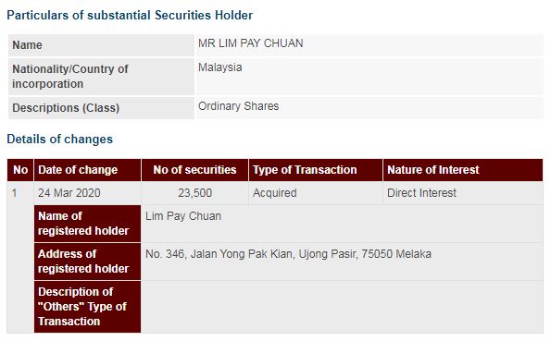The width and height of the screenshot is (551, 341).
Task: Click the 23,500 securities value
Action: [194, 193]
